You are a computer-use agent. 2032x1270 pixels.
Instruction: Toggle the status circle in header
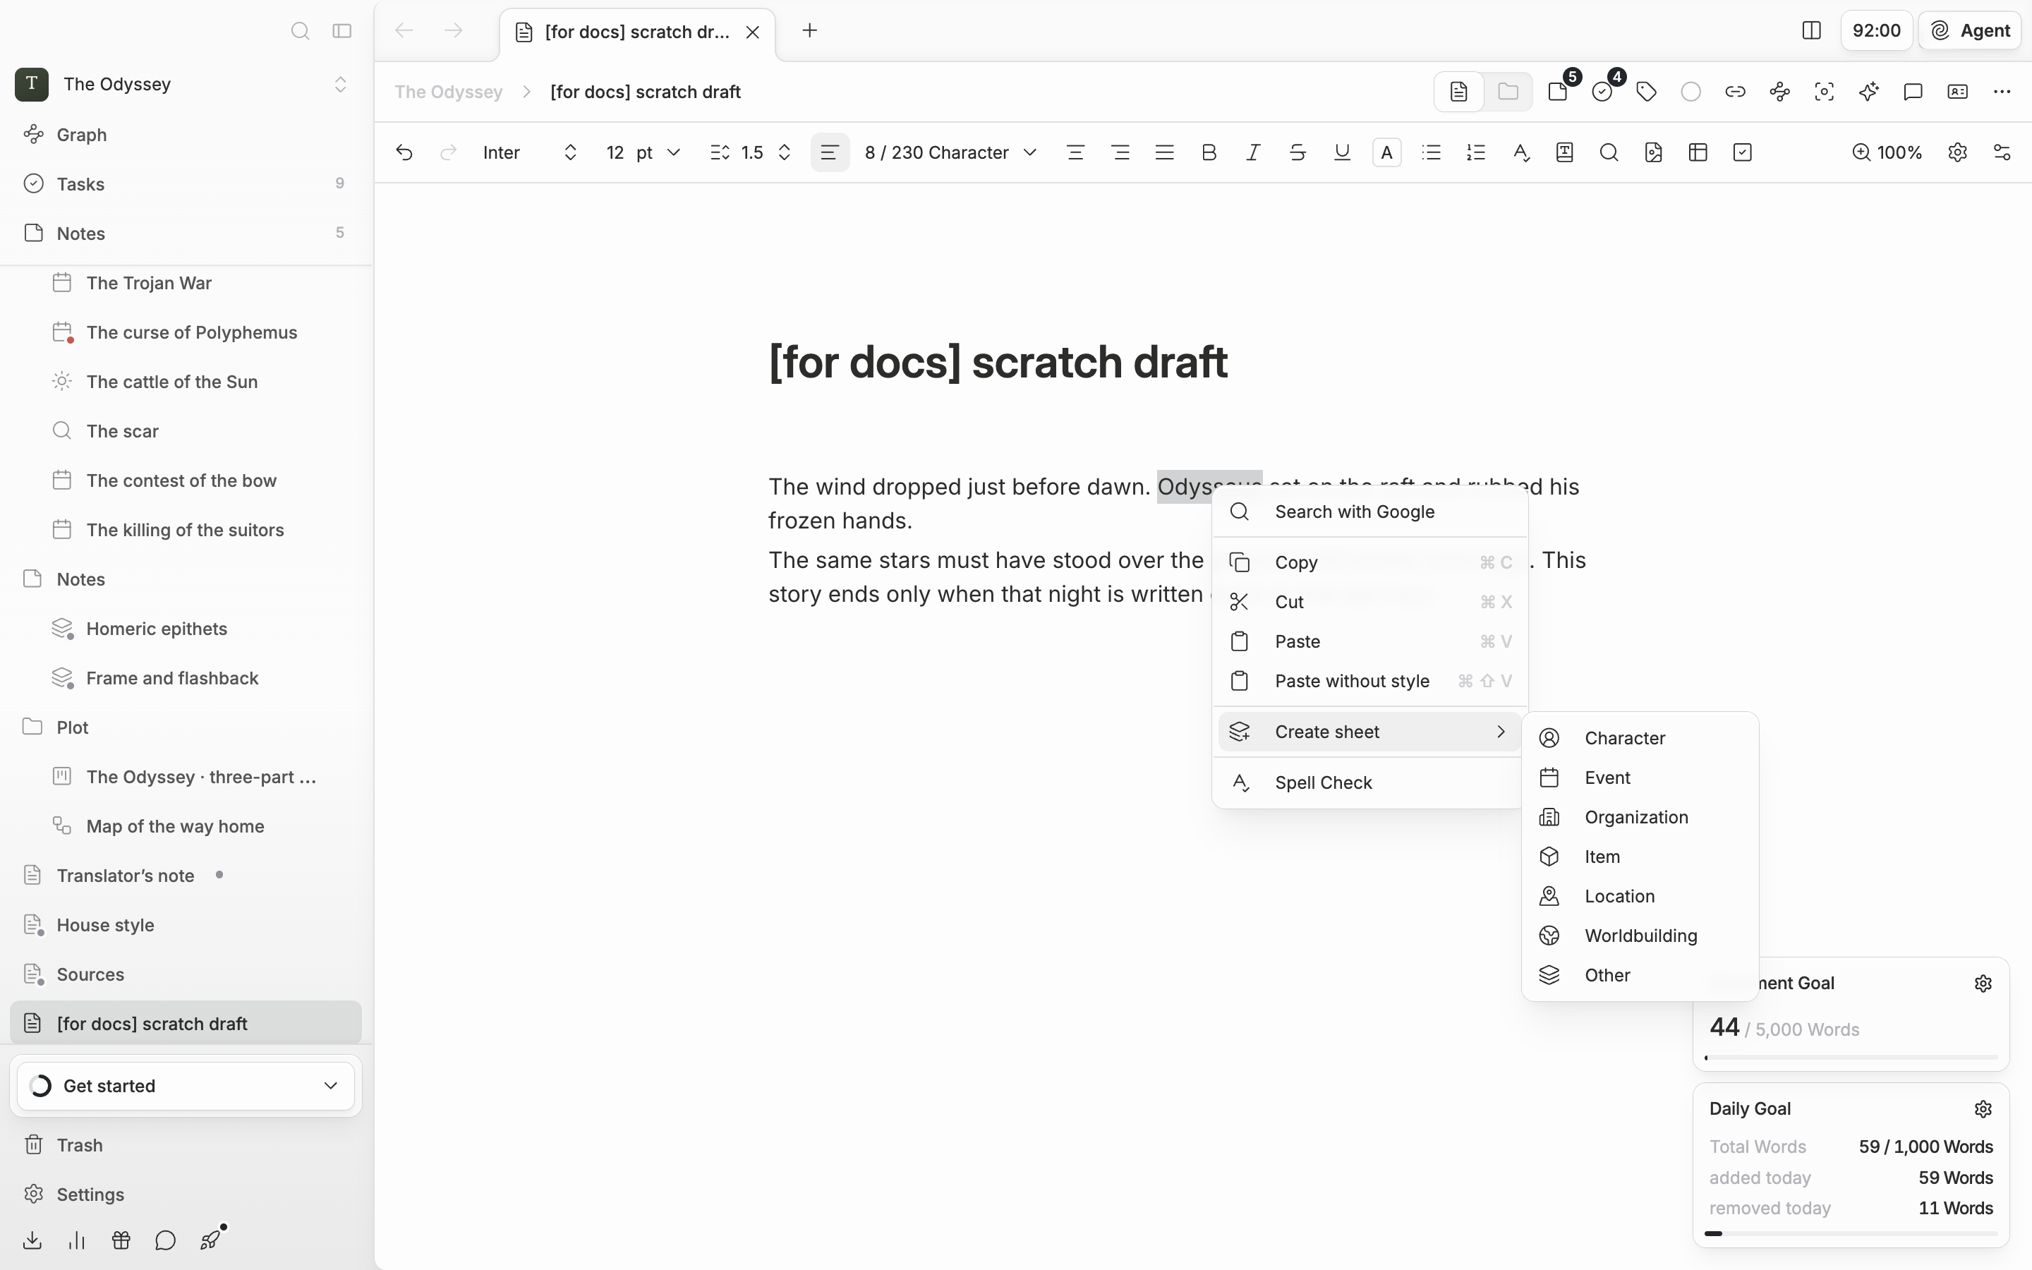click(x=1691, y=92)
